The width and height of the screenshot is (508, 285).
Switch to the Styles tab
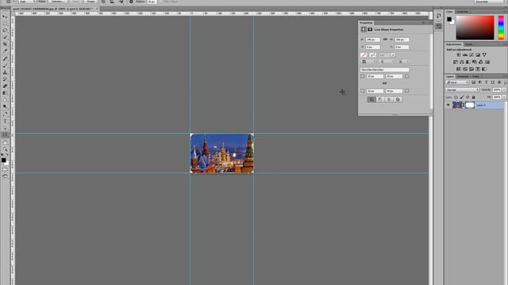[x=469, y=44]
